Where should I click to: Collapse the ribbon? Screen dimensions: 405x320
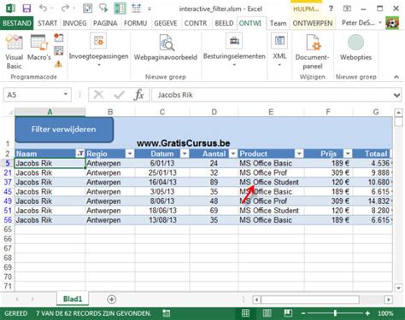click(396, 77)
